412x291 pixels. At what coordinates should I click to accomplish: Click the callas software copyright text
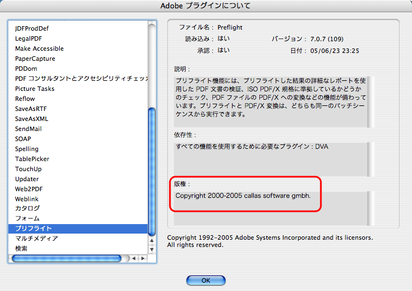point(243,196)
